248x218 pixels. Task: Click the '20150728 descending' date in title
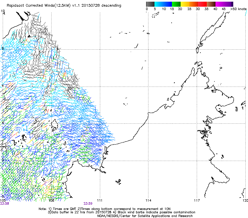[101, 6]
